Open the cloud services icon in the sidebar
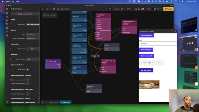Screen dimensions: 199x112 [7, 28]
